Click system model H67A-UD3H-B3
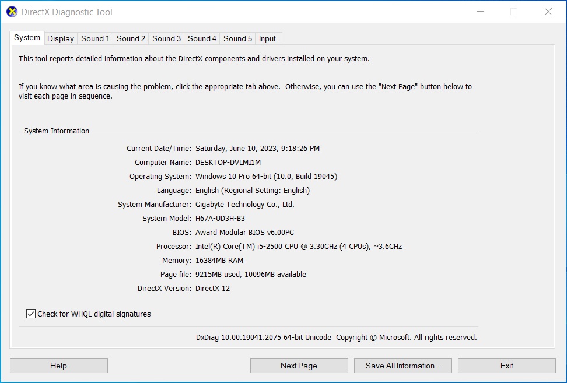Screen dimensions: 567x383 pyautogui.click(x=220, y=219)
